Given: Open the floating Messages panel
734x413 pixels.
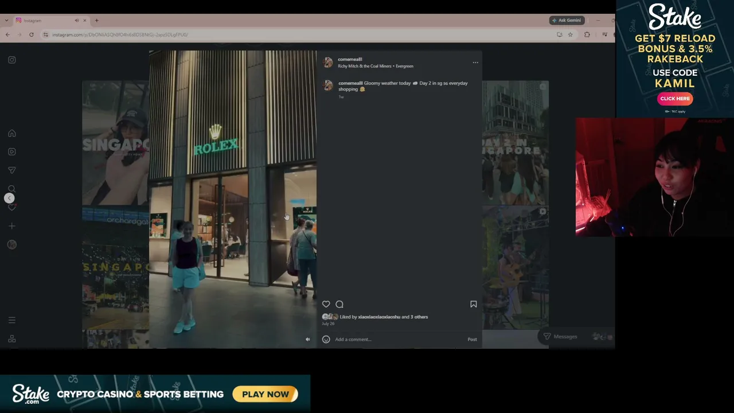Looking at the screenshot, I should (576, 337).
